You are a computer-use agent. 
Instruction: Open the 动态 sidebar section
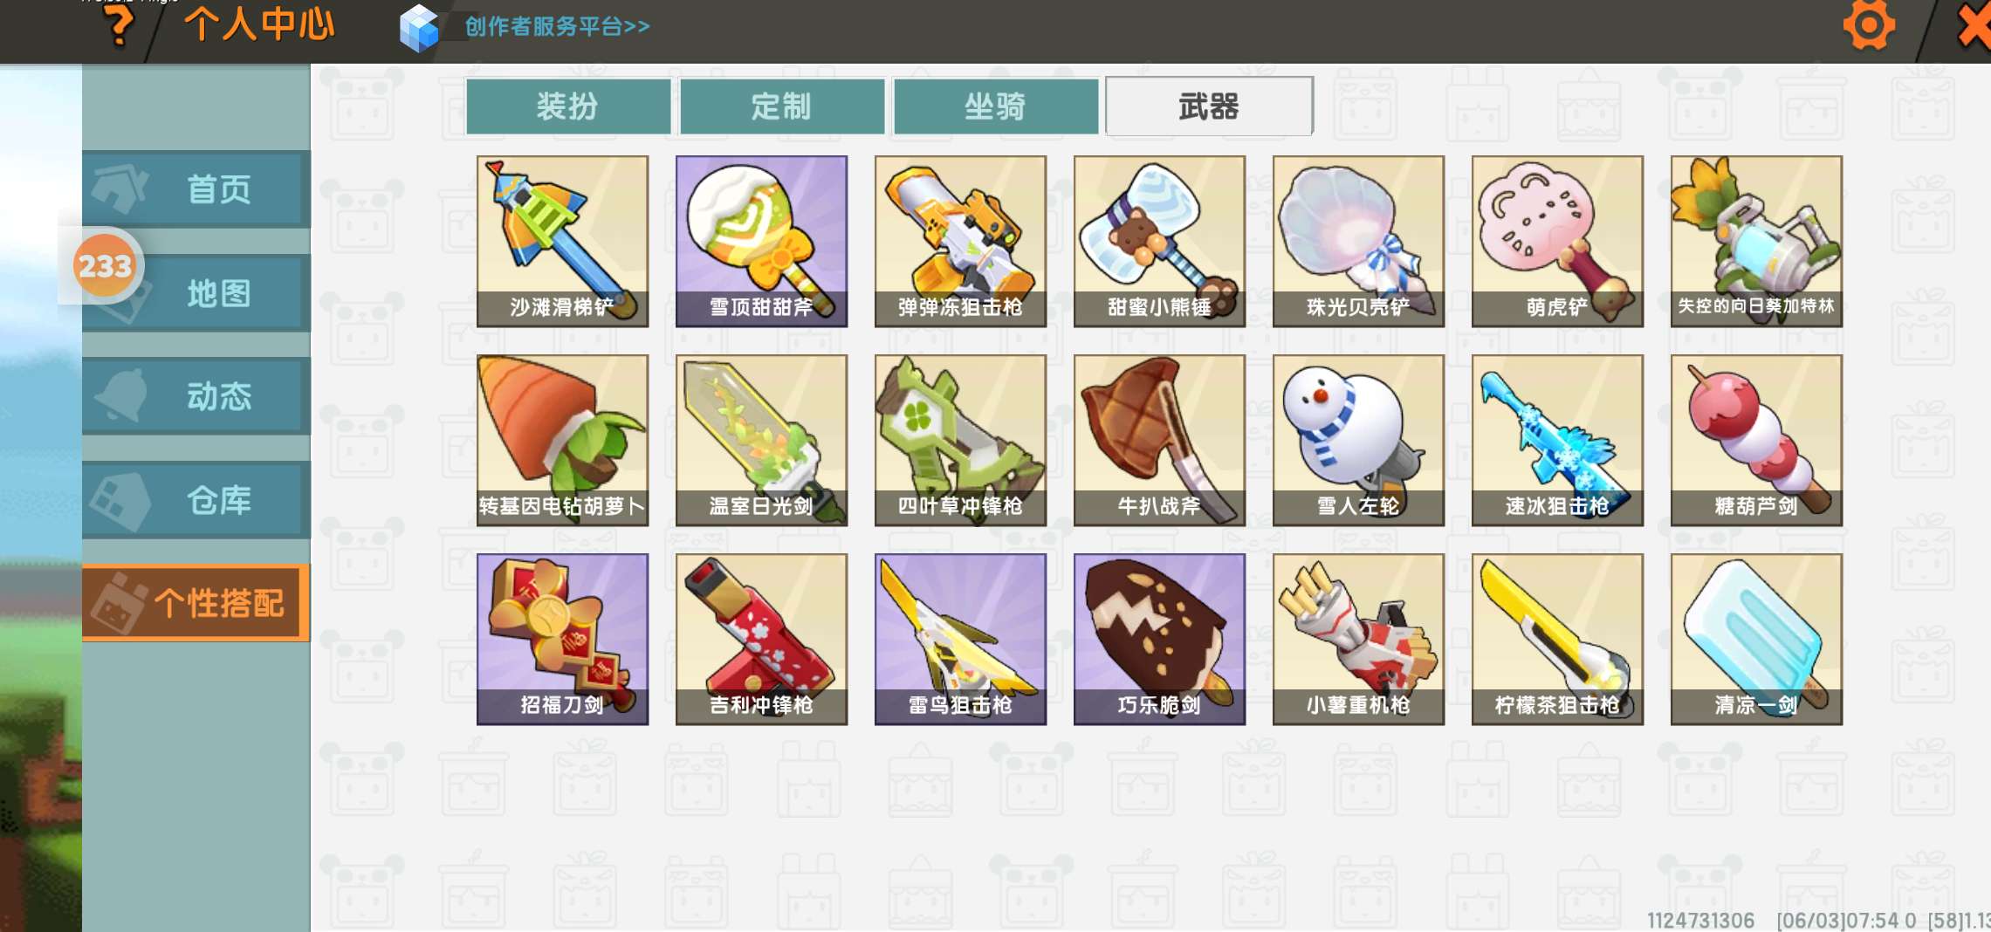coord(196,396)
